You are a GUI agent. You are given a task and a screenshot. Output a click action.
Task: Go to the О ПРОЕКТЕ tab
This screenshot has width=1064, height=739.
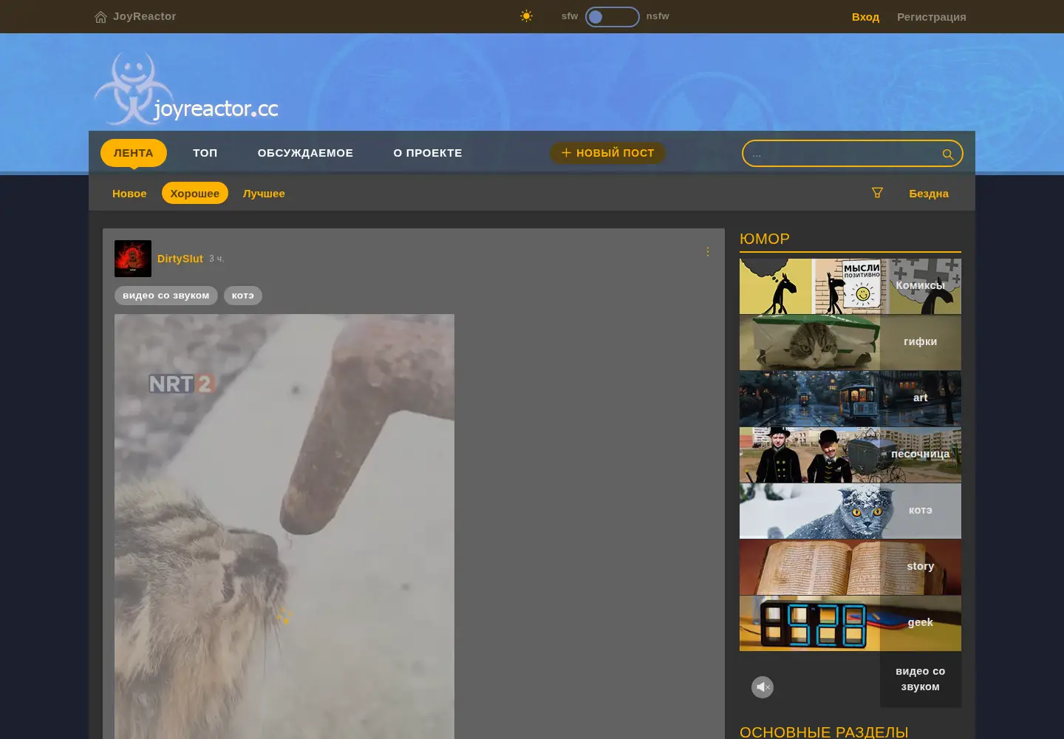428,153
